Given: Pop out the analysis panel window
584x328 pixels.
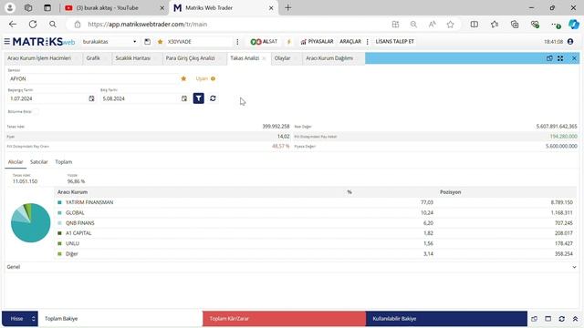Looking at the screenshot, I should click(549, 58).
